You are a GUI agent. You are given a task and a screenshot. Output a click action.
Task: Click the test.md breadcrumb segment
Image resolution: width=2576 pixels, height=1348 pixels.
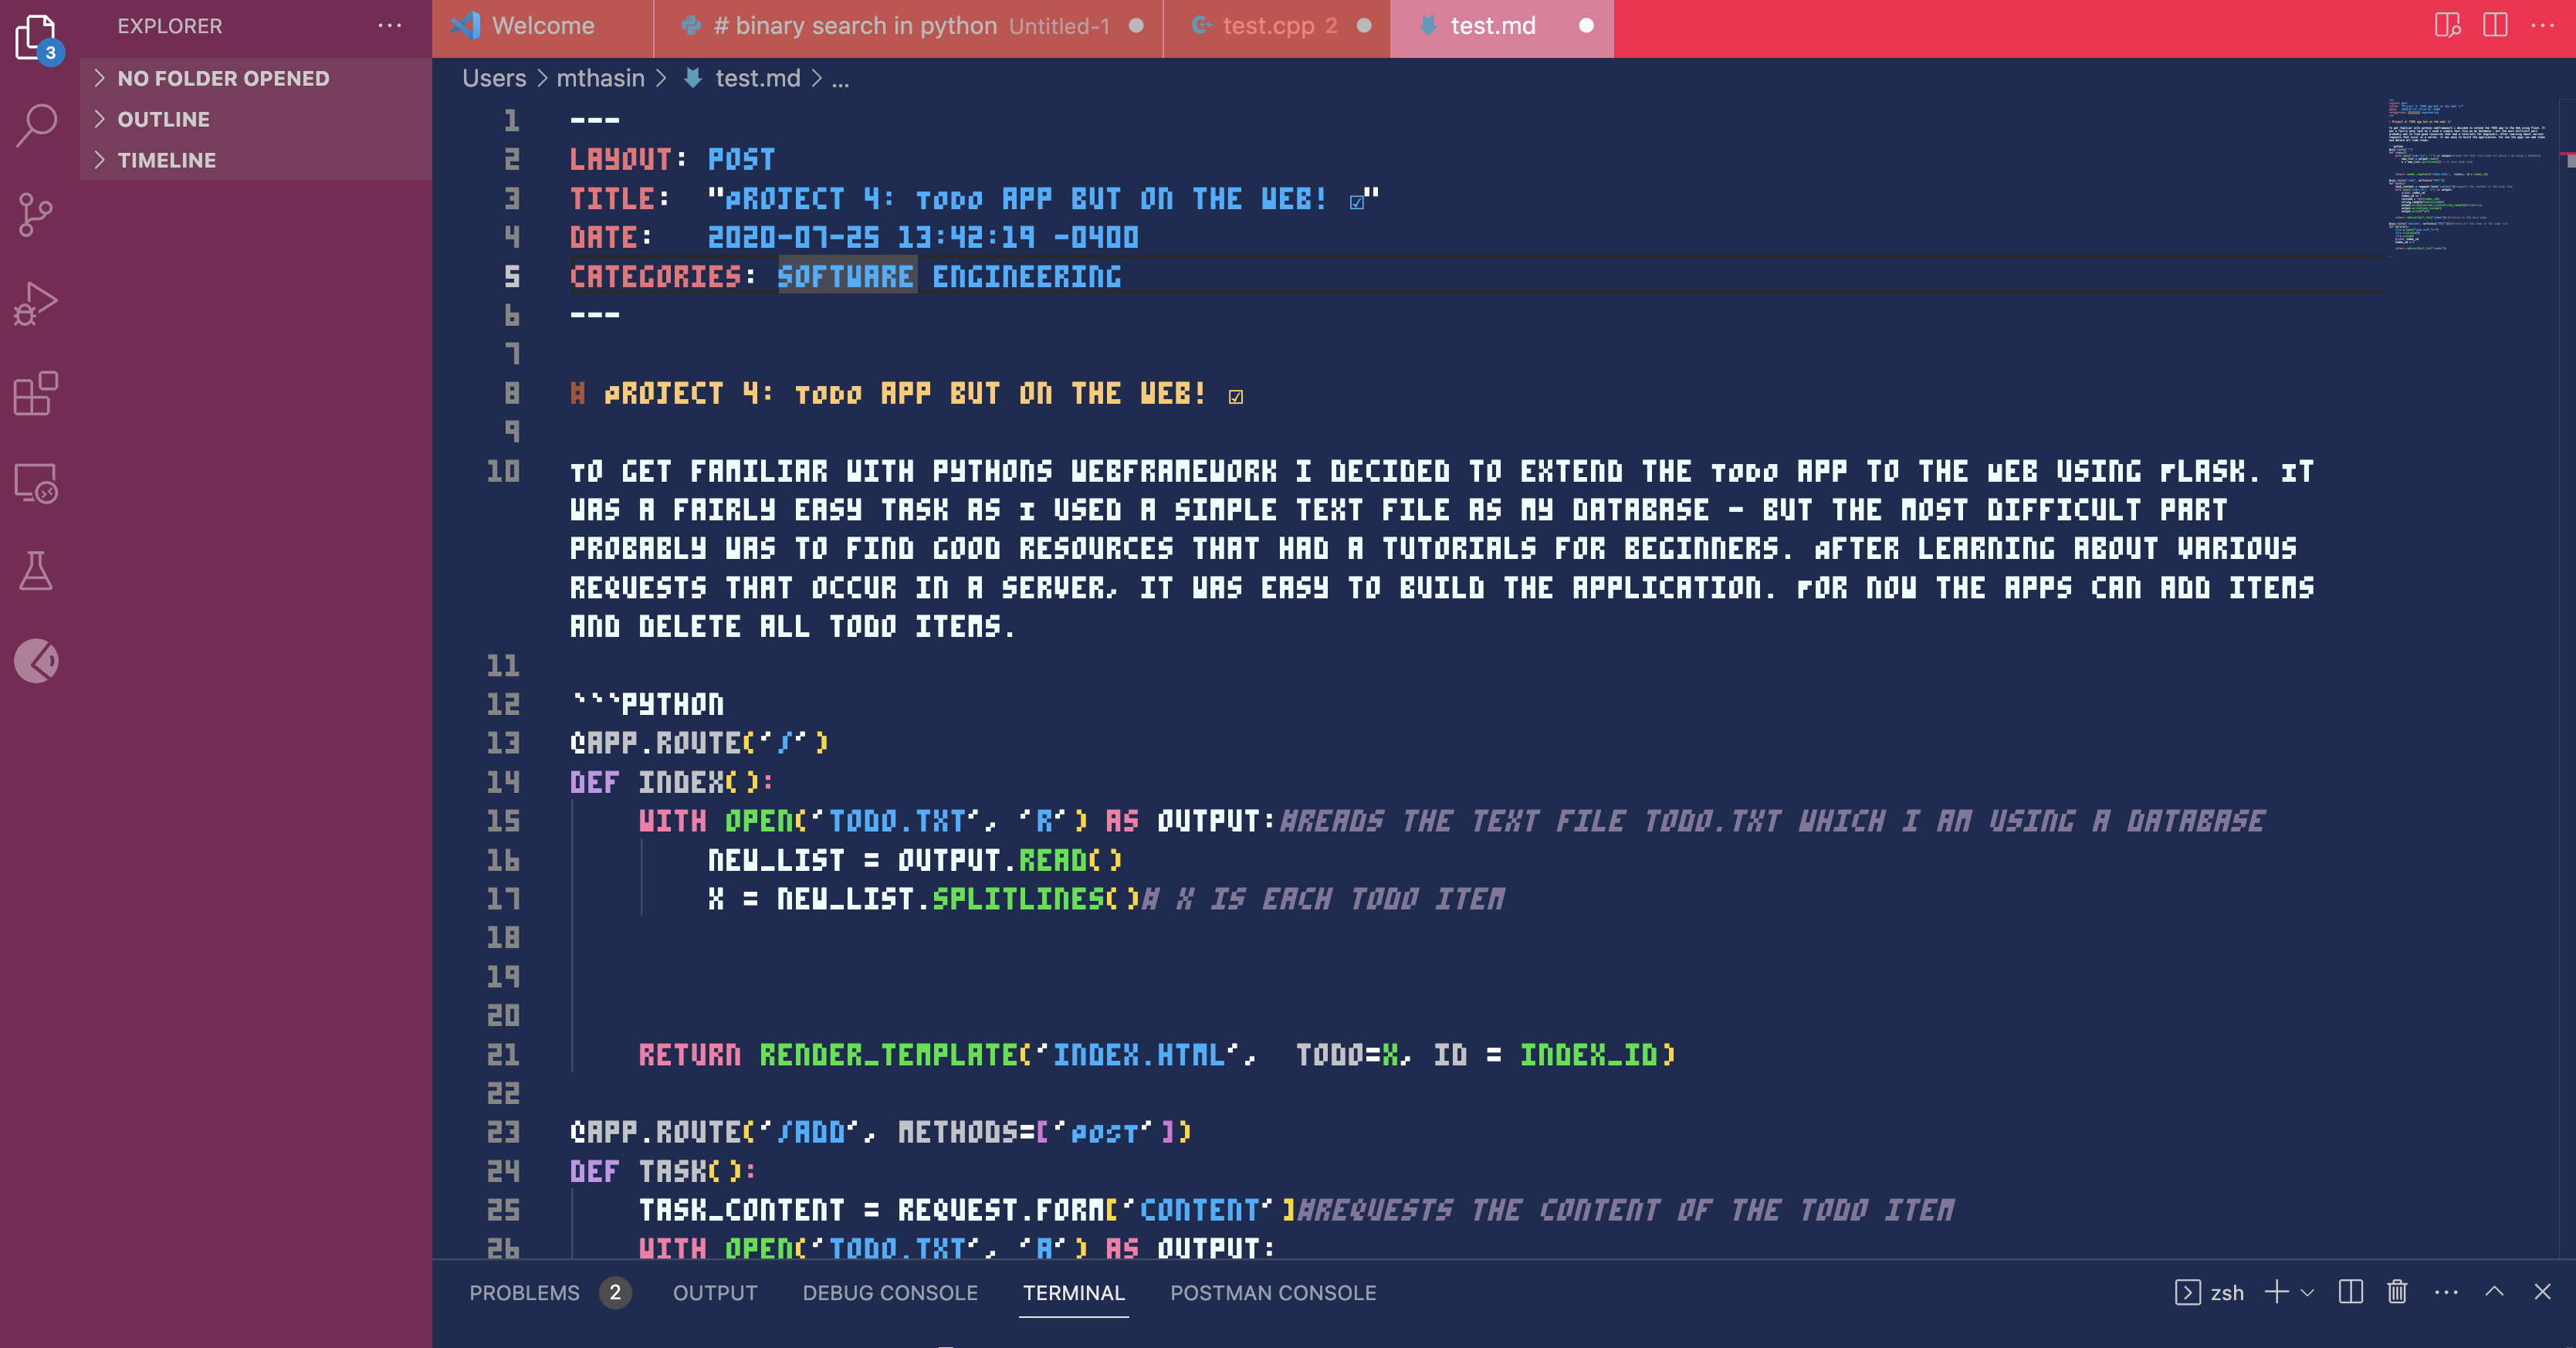758,78
